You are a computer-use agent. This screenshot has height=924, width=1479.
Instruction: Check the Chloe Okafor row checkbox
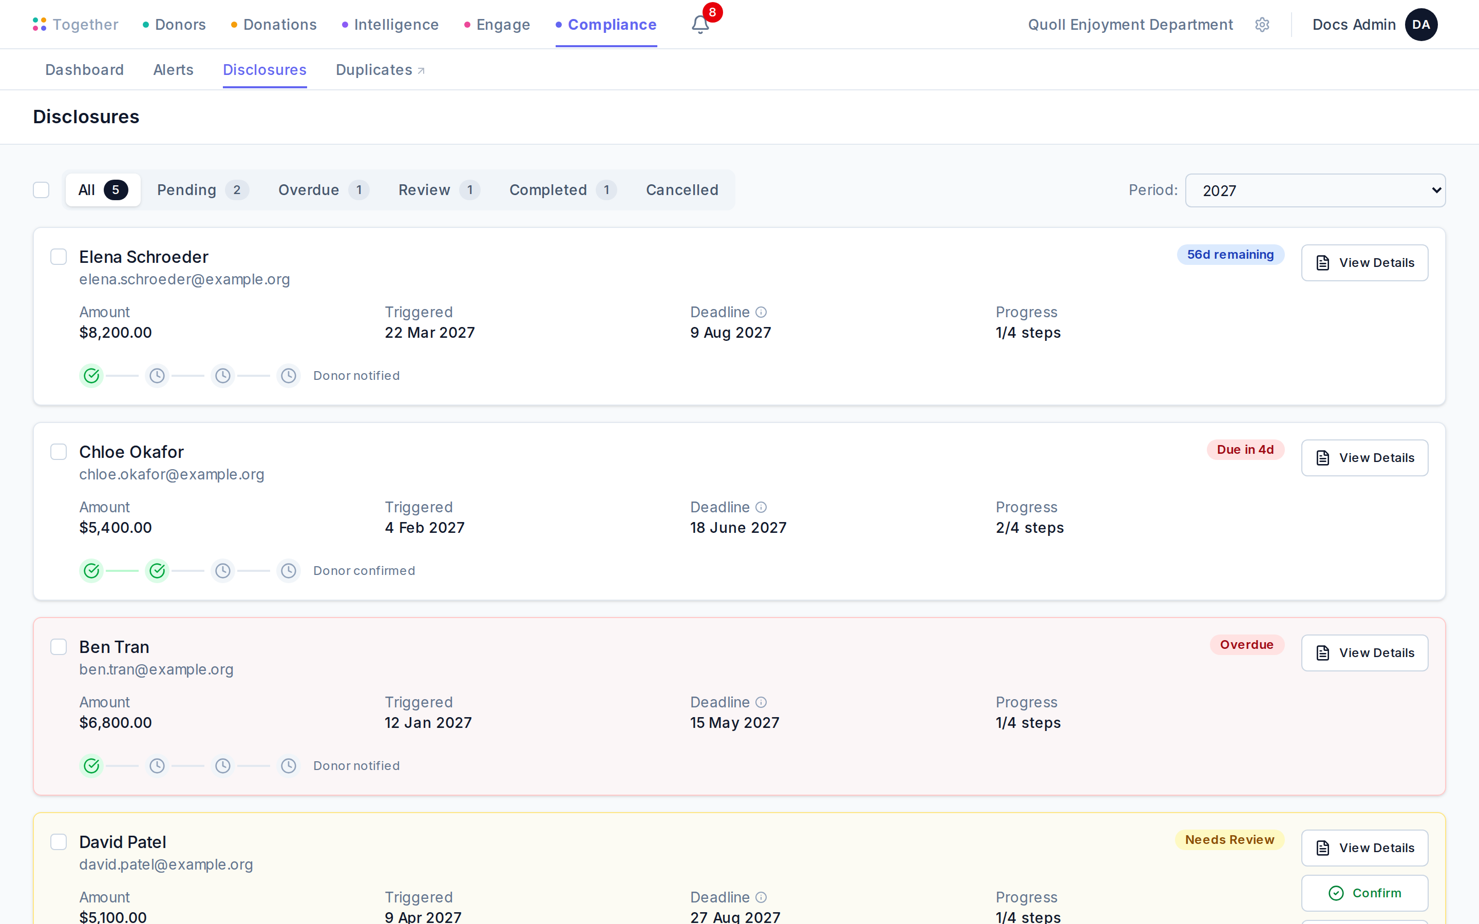pyautogui.click(x=59, y=452)
